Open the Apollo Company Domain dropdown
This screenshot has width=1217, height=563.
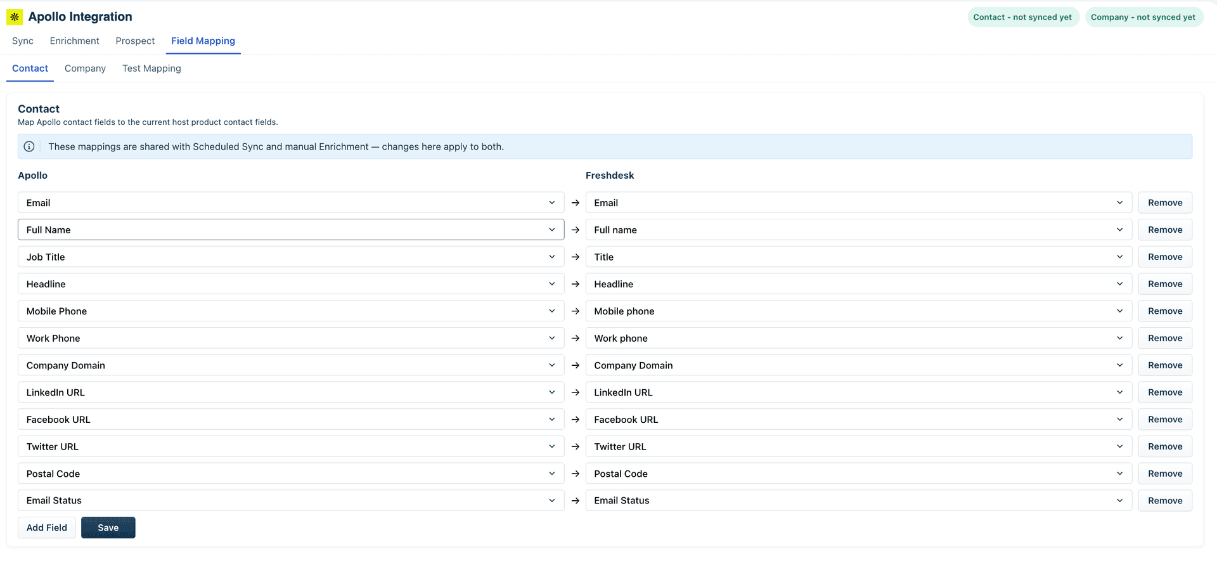[291, 365]
